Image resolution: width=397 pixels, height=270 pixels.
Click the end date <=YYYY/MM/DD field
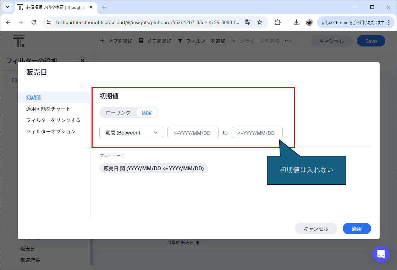tap(257, 133)
